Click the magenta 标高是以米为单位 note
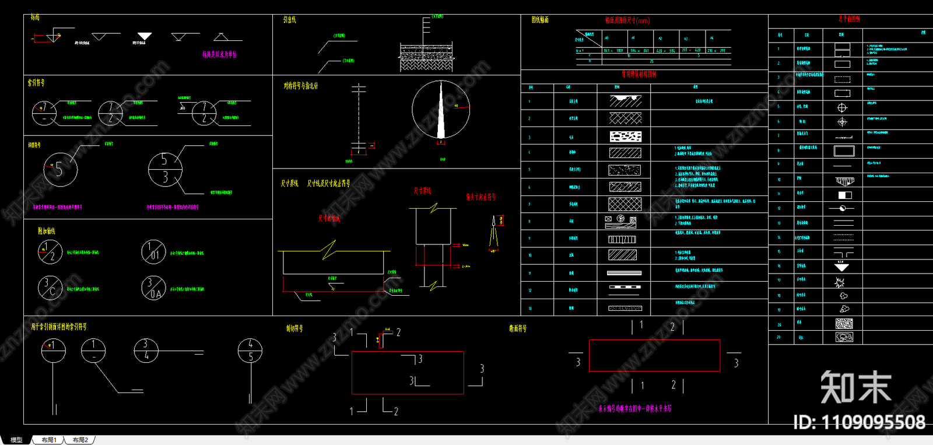 click(220, 54)
